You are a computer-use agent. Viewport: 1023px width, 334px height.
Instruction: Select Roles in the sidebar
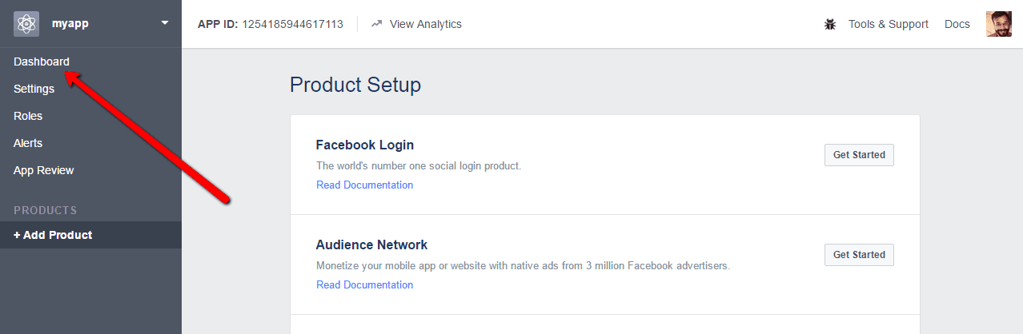tap(28, 116)
